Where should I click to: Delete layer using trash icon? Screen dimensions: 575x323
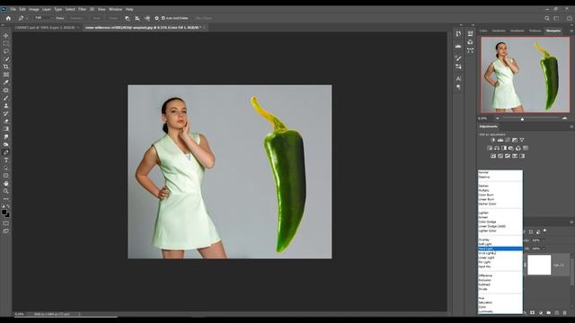pyautogui.click(x=565, y=313)
